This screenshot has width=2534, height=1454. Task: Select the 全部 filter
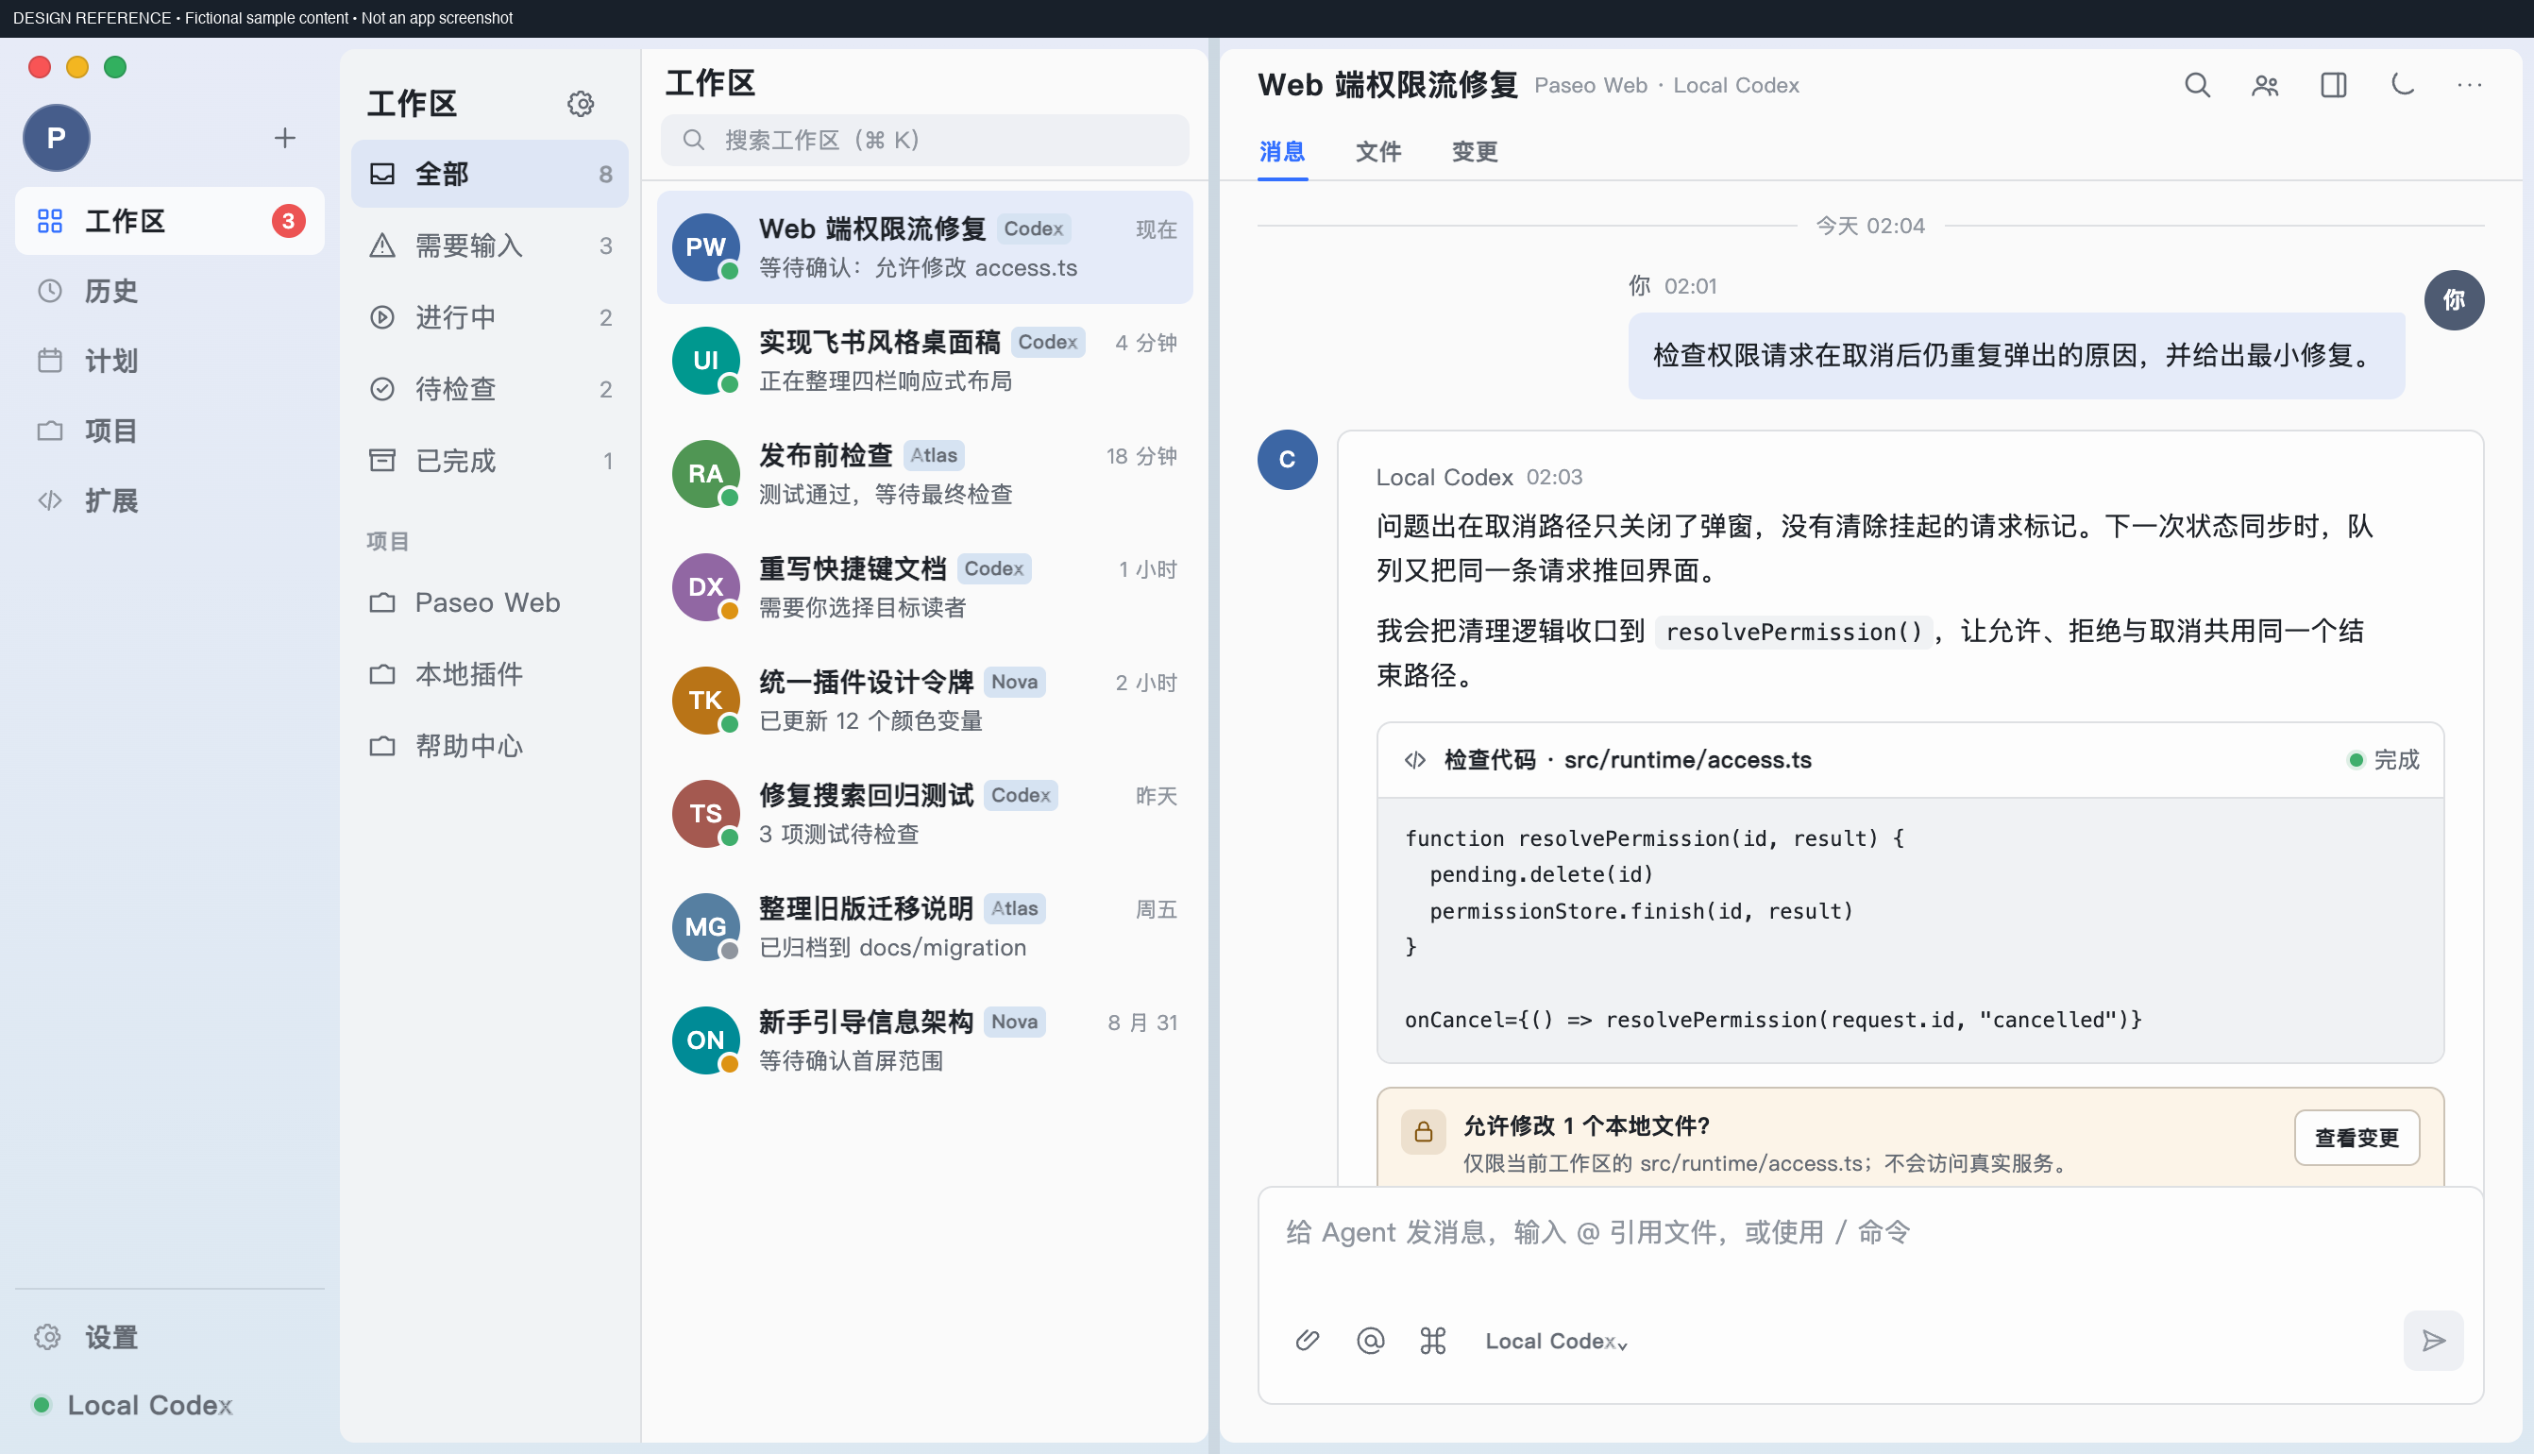pyautogui.click(x=489, y=174)
